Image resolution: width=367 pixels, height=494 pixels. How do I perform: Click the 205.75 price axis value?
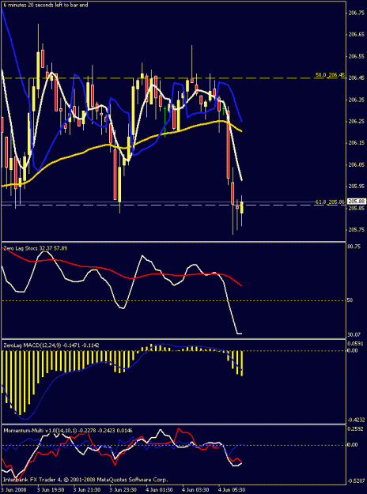356,230
